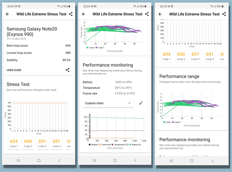Open the Custom chart dropdown
The width and height of the screenshot is (232, 172).
click(x=108, y=103)
